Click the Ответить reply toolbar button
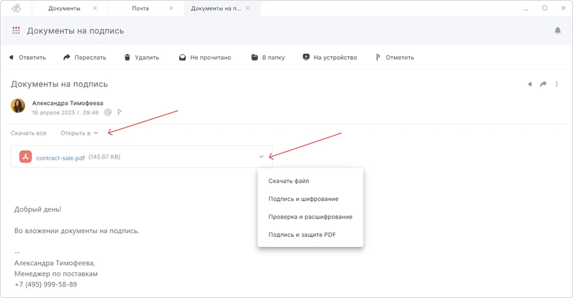The image size is (573, 298). (27, 57)
